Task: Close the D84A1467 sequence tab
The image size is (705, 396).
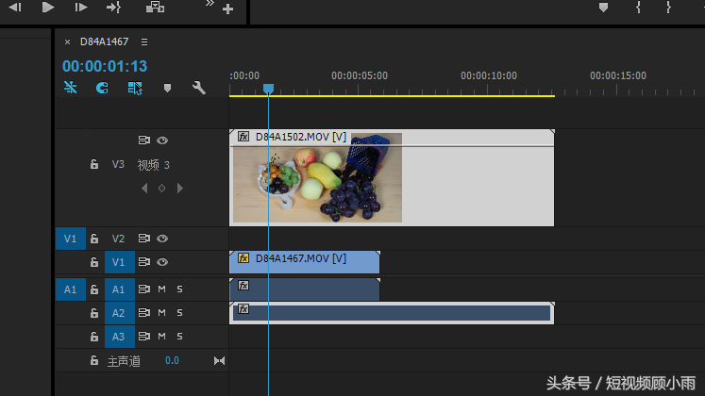Action: 67,42
